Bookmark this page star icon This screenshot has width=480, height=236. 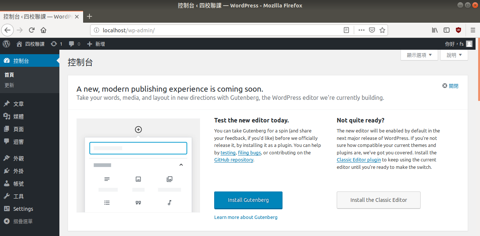click(382, 30)
